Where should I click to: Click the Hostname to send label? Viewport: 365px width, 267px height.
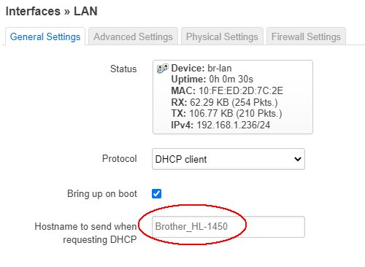[x=85, y=233]
